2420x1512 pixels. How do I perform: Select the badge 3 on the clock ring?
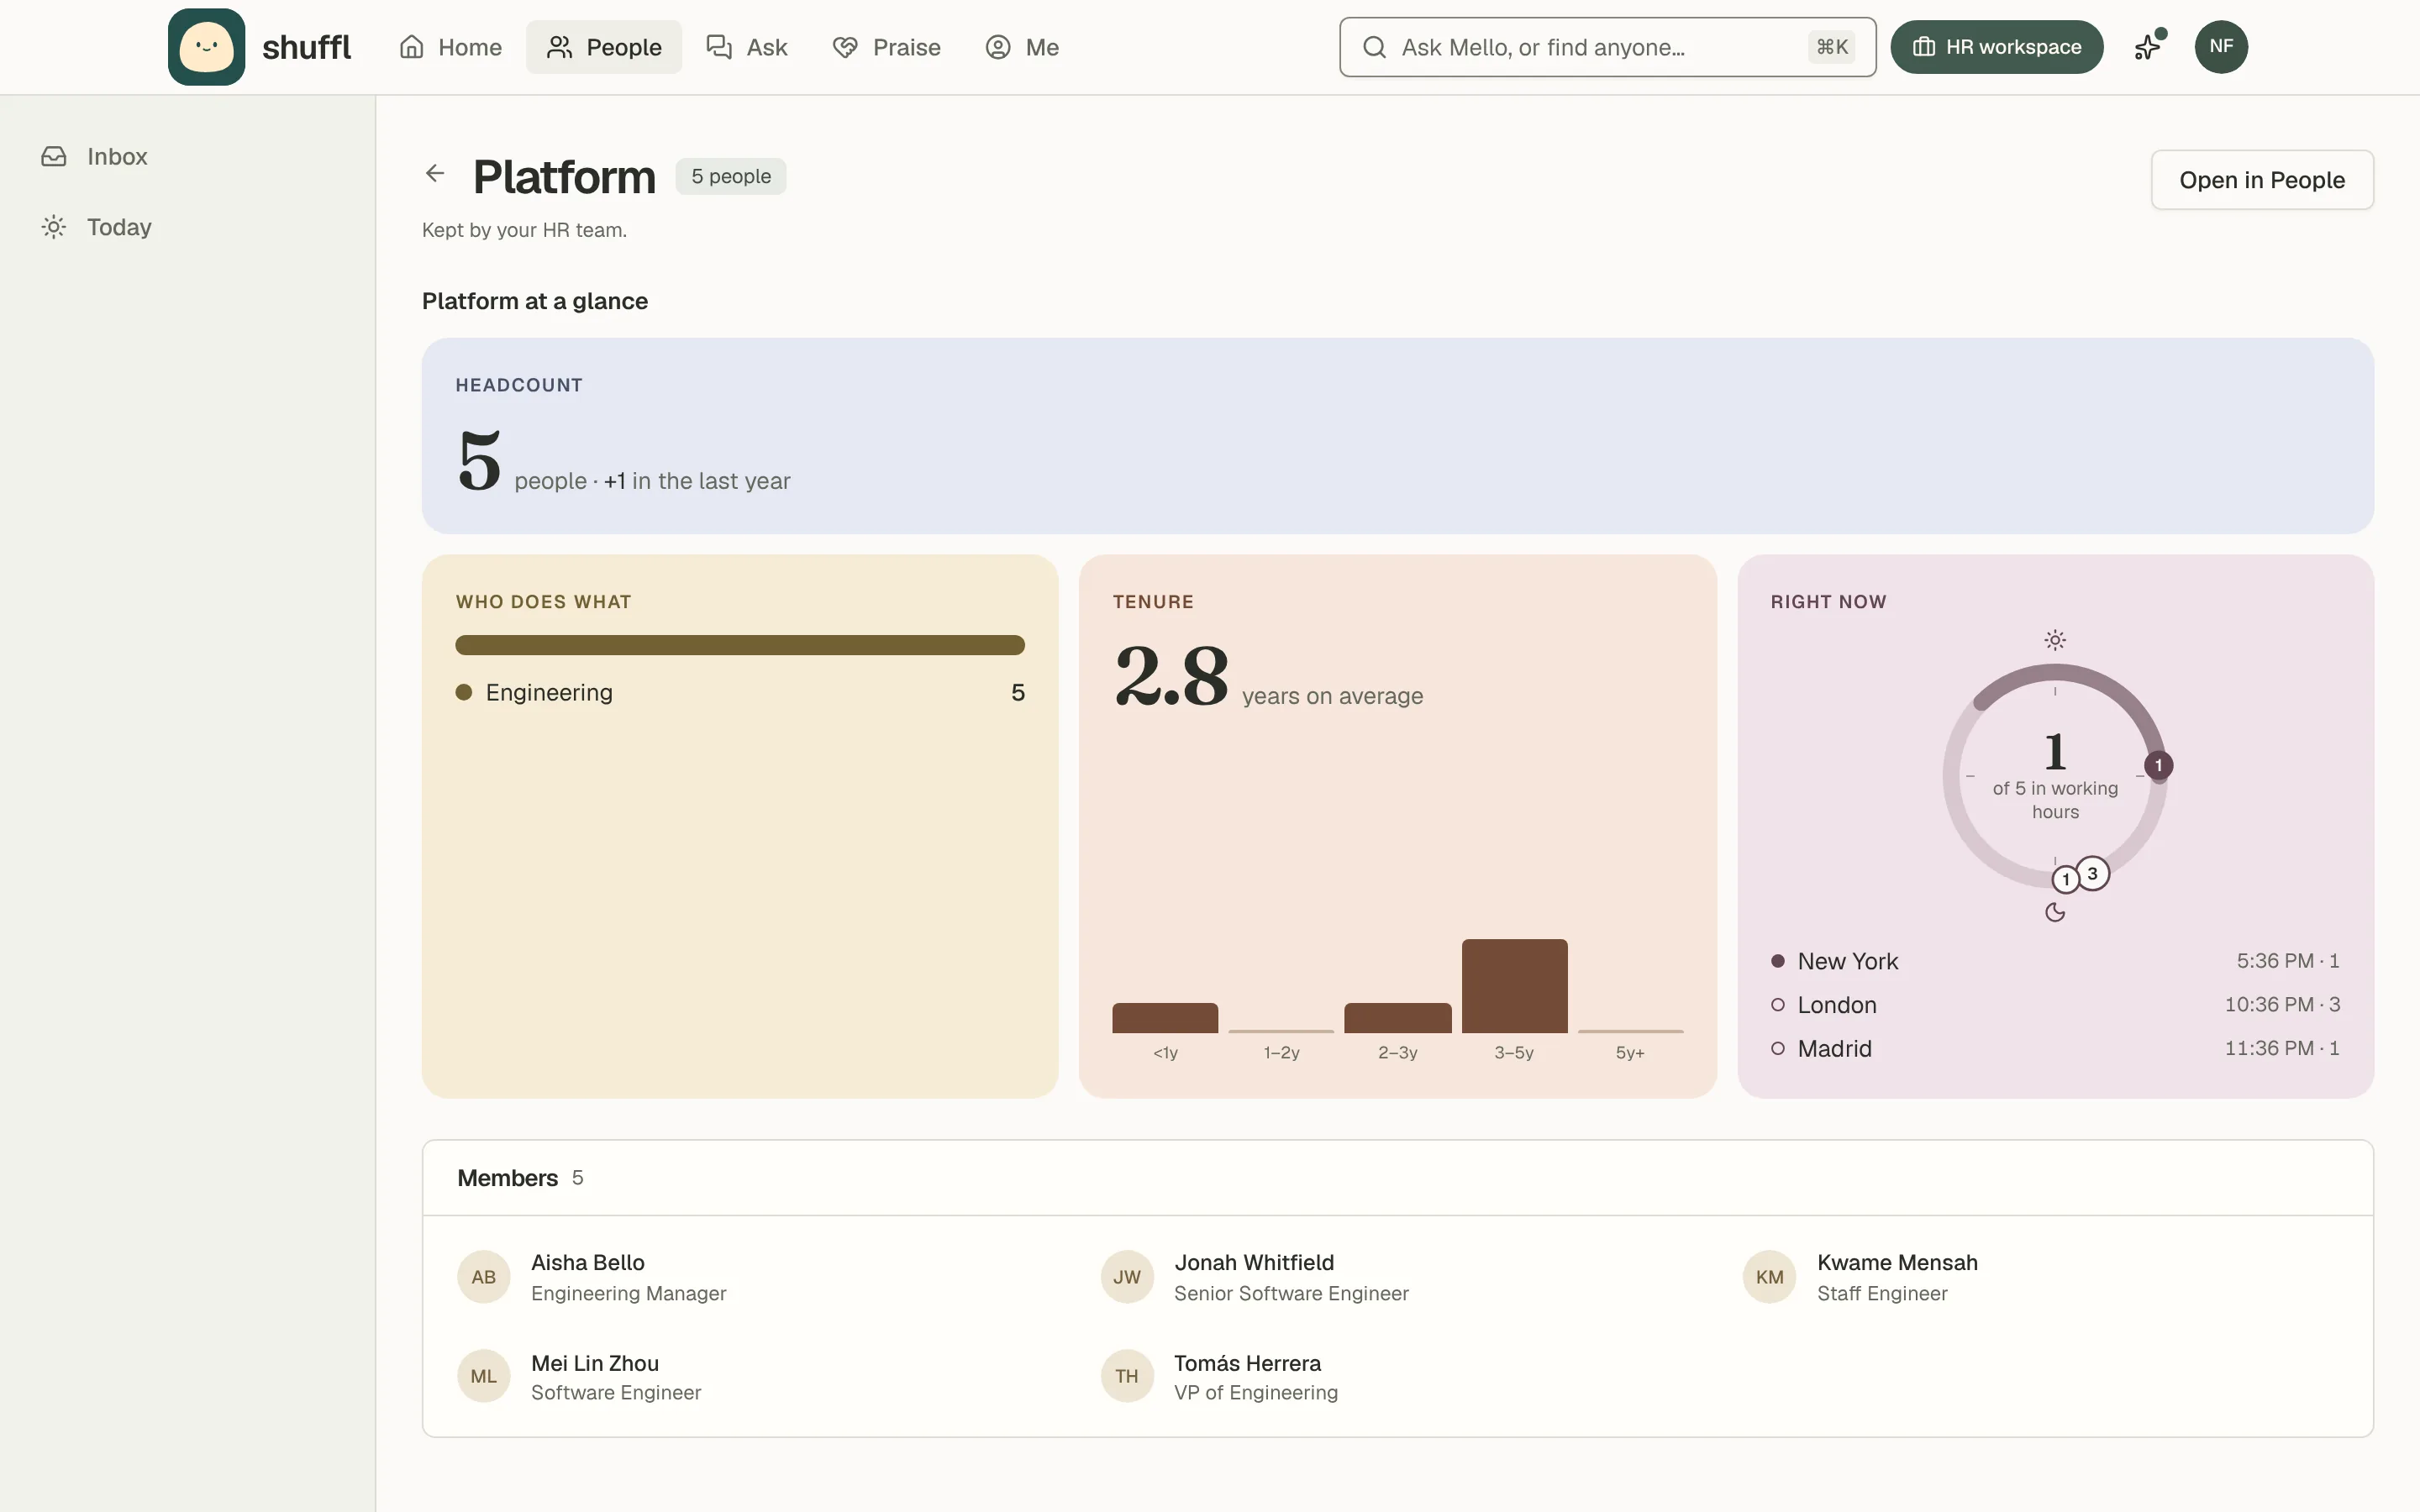[x=2092, y=873]
